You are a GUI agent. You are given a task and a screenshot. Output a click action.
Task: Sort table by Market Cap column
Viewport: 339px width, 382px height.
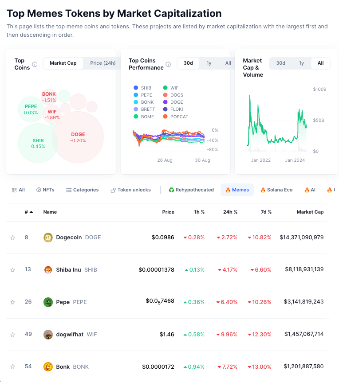(310, 212)
